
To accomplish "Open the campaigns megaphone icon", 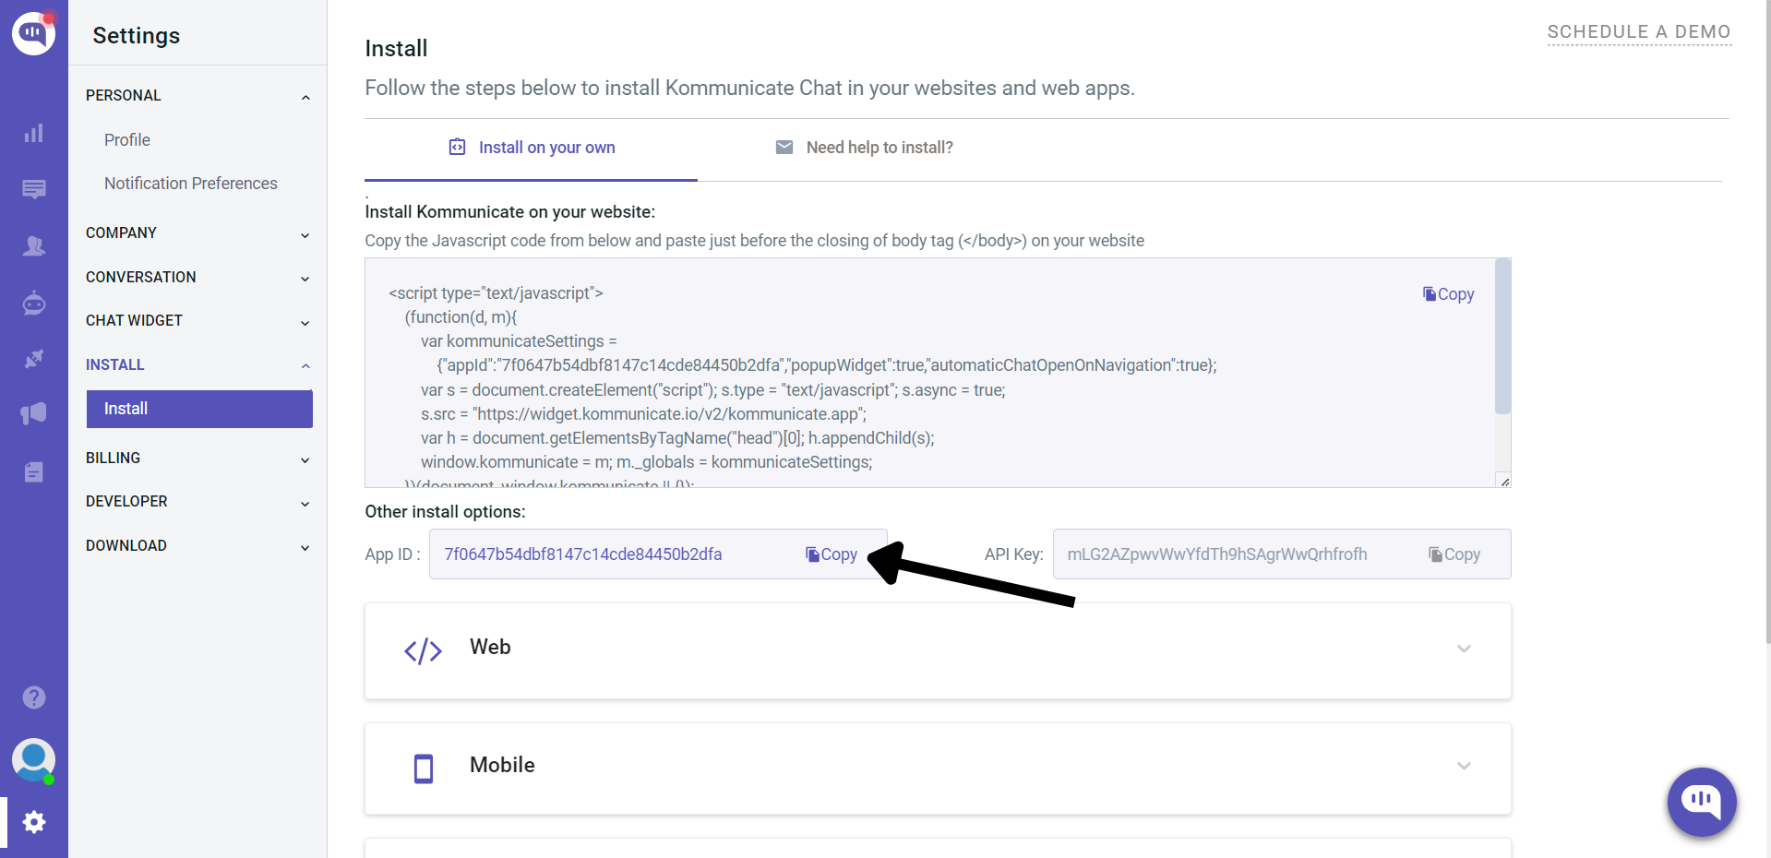I will click(x=34, y=413).
